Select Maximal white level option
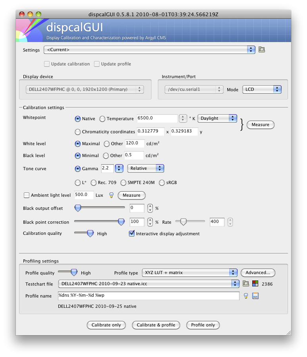Screen dimensions: 307x357 click(78, 144)
